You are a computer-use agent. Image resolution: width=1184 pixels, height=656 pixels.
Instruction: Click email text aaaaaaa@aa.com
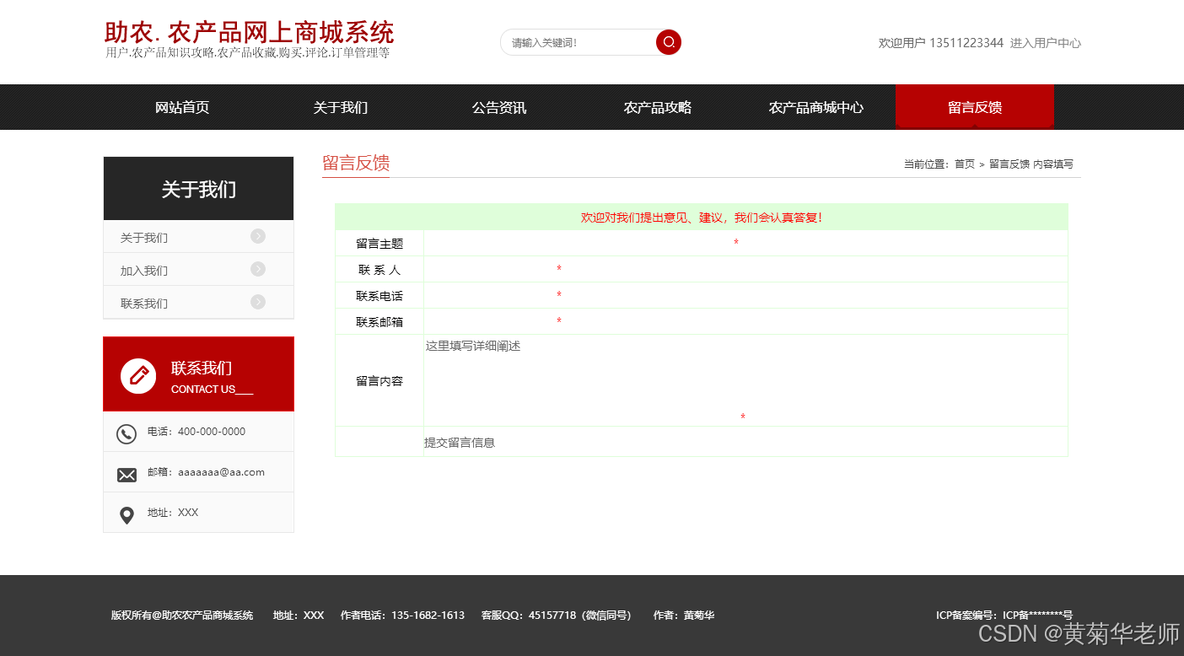(221, 472)
